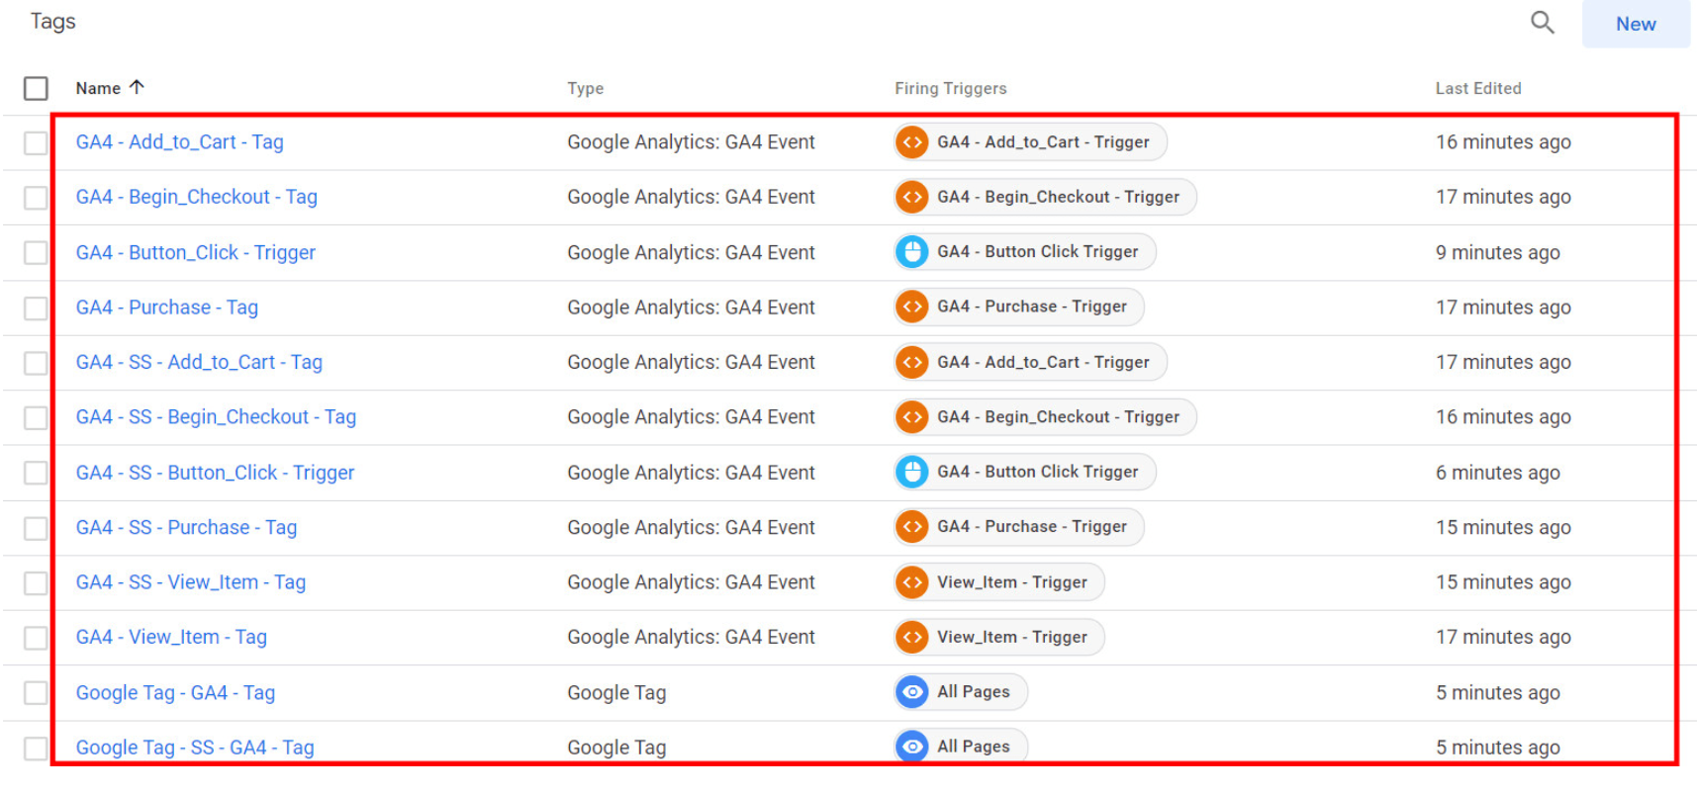Click the orange custom event icon for Add_to_Cart trigger
This screenshot has height=794, width=1697.
pos(911,142)
